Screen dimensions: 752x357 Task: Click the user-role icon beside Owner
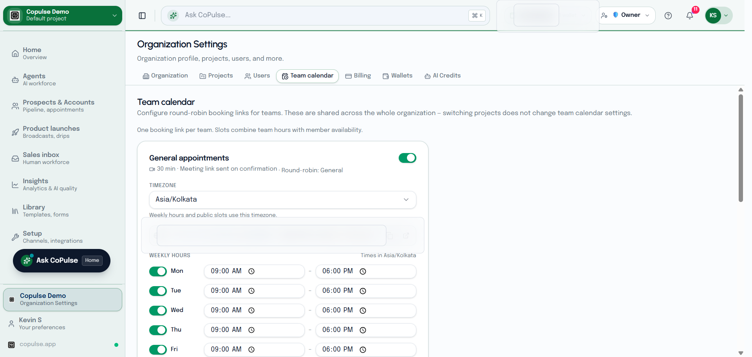[x=604, y=15]
